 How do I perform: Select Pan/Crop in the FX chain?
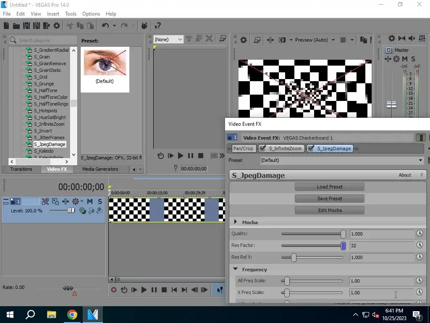click(243, 148)
